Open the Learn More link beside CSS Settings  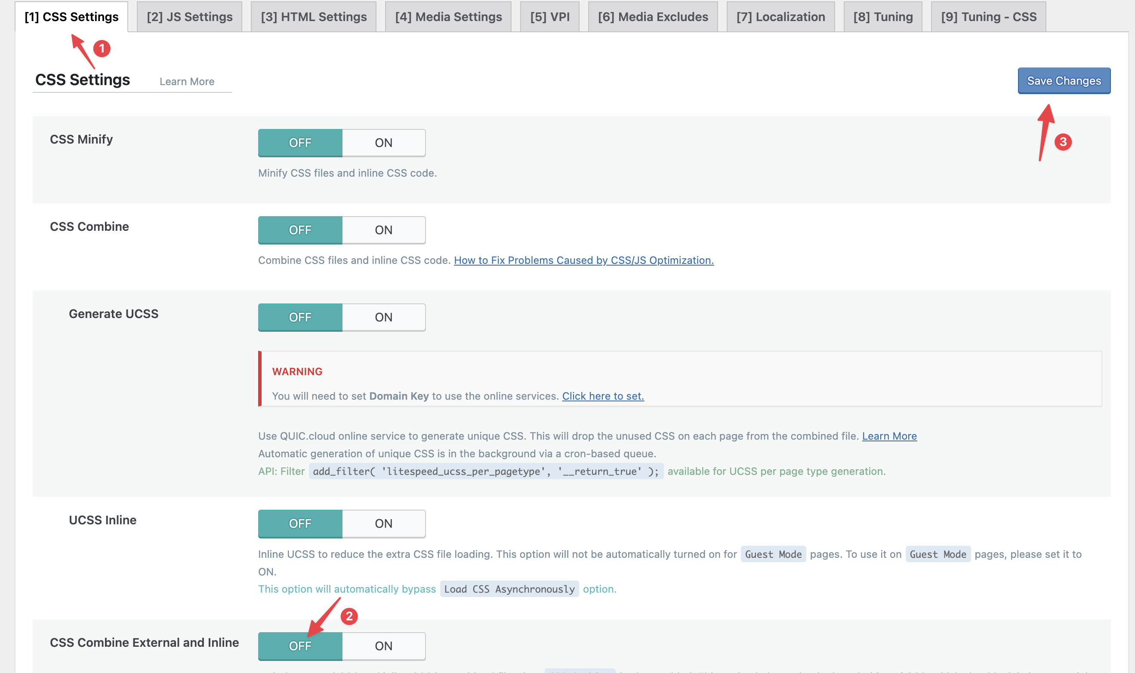pyautogui.click(x=187, y=82)
